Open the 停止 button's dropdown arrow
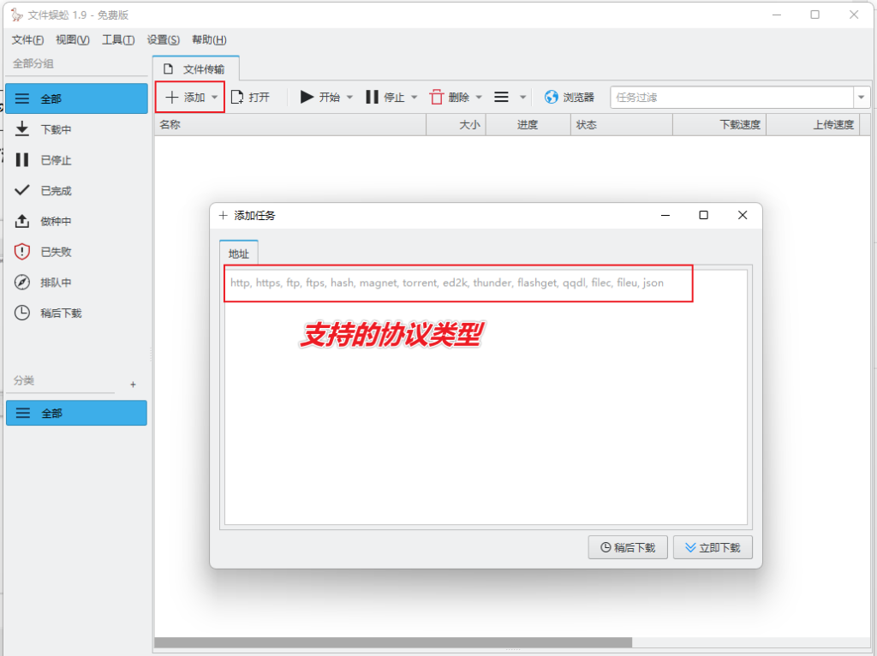This screenshot has height=656, width=877. (415, 97)
